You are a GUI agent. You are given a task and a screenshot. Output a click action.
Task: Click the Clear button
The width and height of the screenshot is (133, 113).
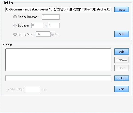point(122,68)
